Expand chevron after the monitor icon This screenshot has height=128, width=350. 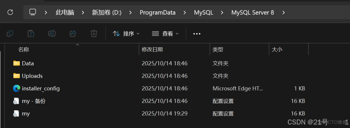[x=46, y=12]
